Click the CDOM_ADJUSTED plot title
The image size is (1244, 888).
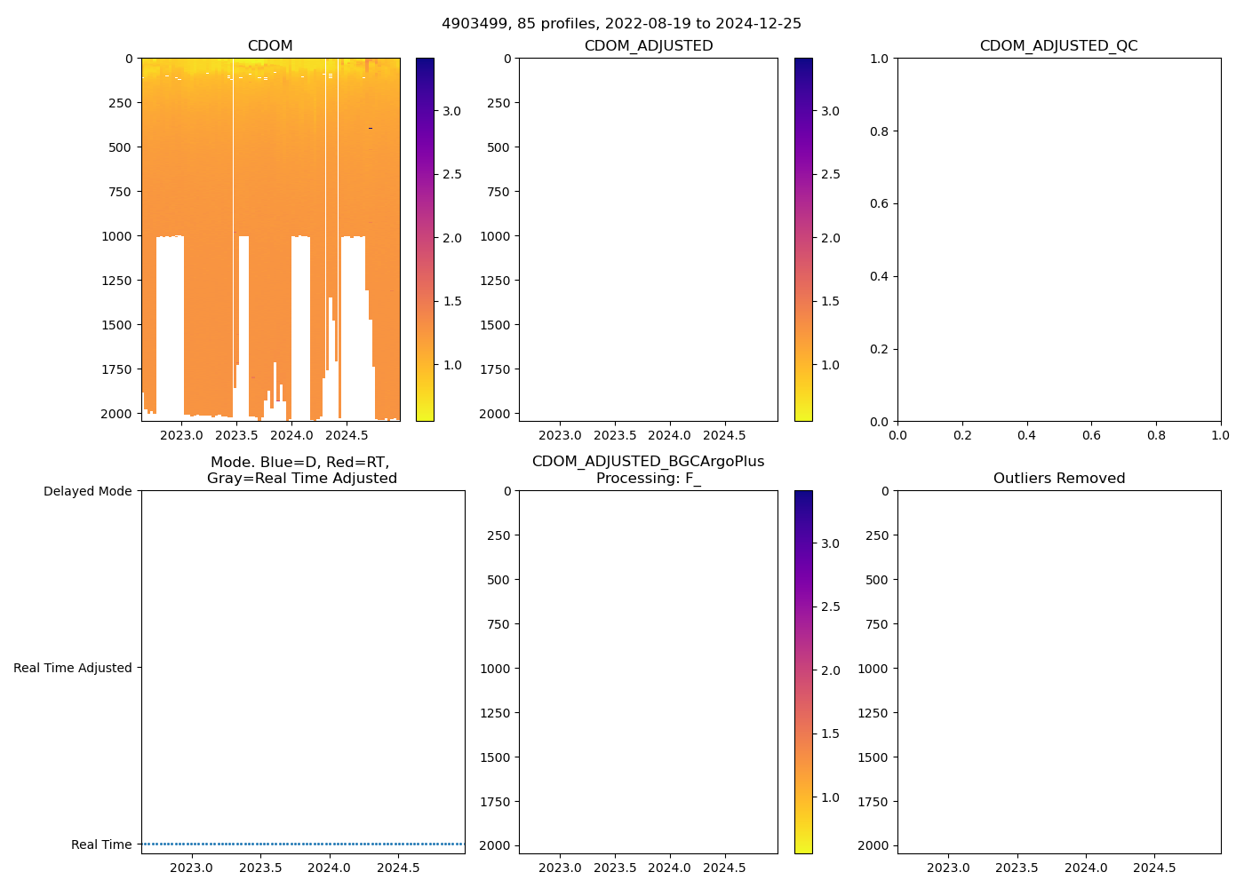(x=648, y=46)
